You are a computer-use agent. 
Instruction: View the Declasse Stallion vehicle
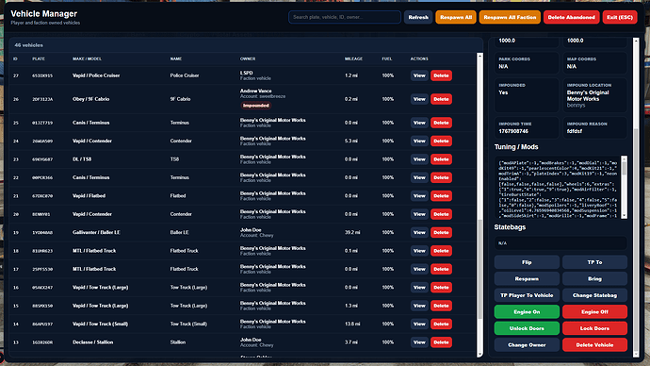click(419, 342)
